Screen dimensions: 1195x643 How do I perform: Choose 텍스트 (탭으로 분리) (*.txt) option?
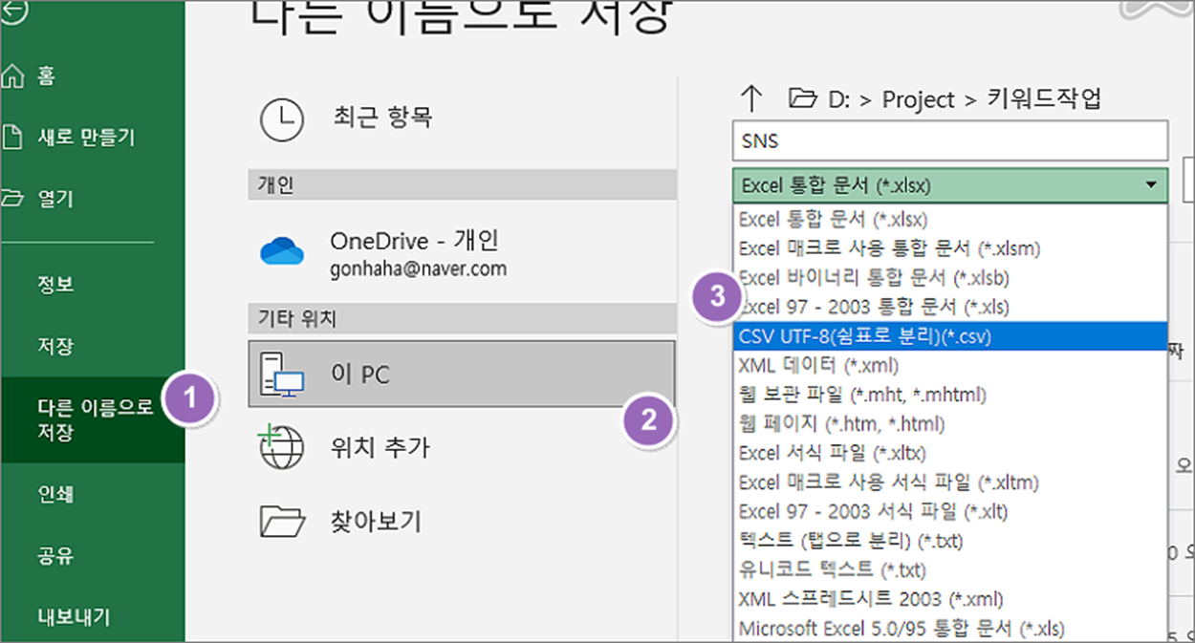coord(950,541)
